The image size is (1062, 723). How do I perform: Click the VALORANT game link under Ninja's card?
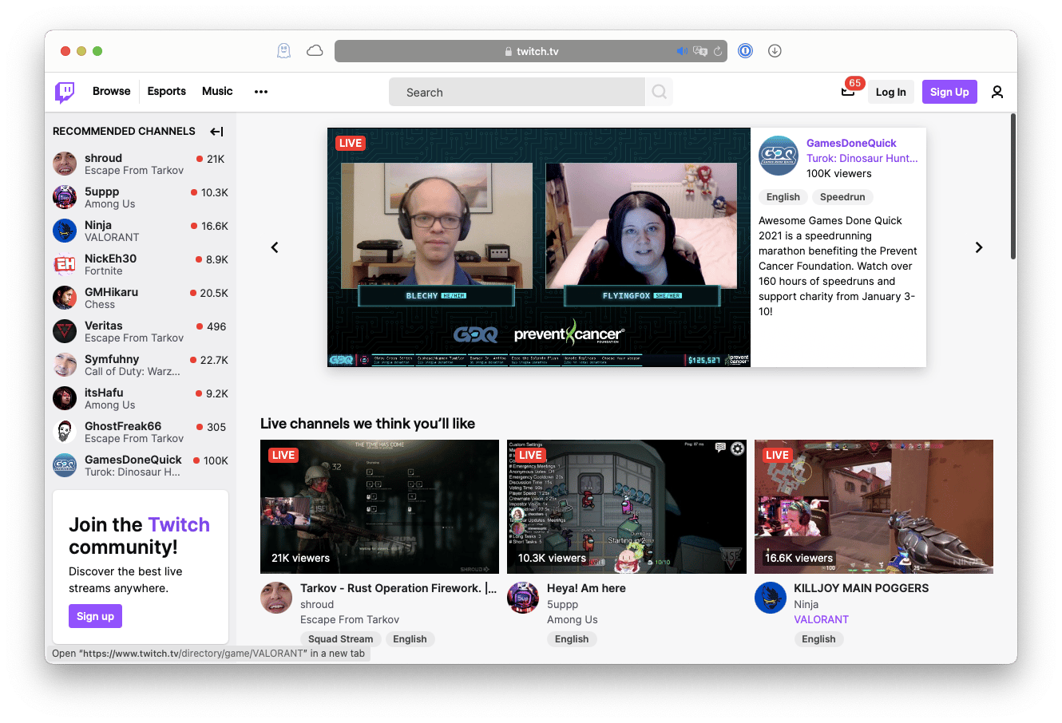point(822,619)
